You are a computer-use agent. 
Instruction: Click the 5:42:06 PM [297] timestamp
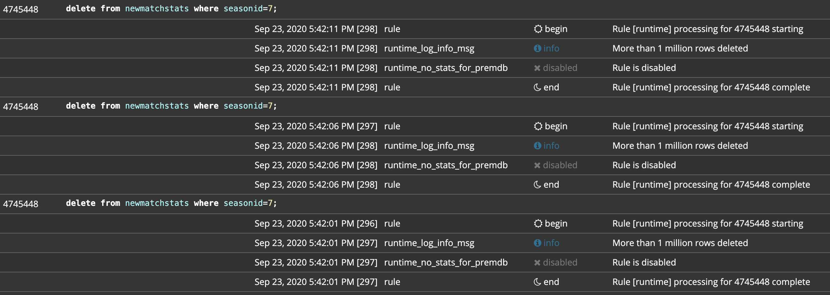point(315,126)
